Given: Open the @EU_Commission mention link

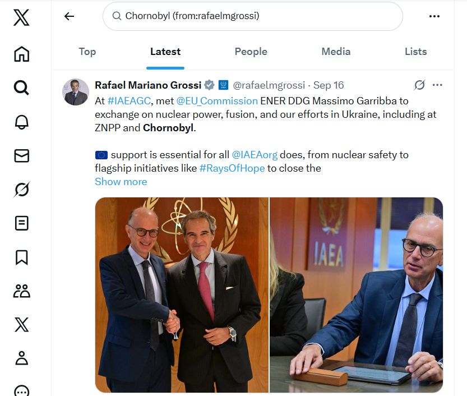Looking at the screenshot, I should click(x=217, y=101).
